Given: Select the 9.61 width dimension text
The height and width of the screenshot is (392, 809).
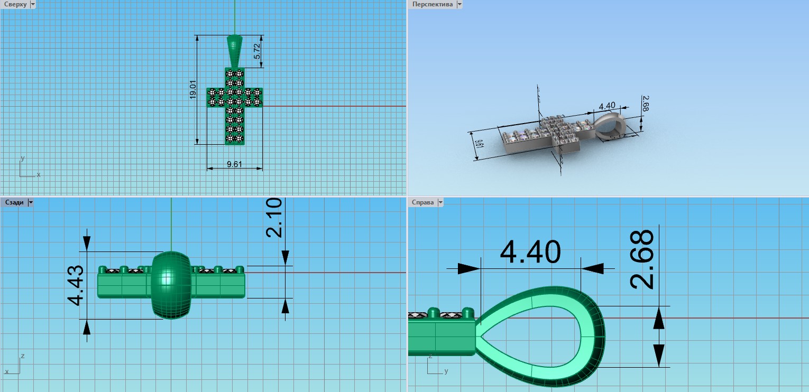Looking at the screenshot, I should tap(234, 164).
